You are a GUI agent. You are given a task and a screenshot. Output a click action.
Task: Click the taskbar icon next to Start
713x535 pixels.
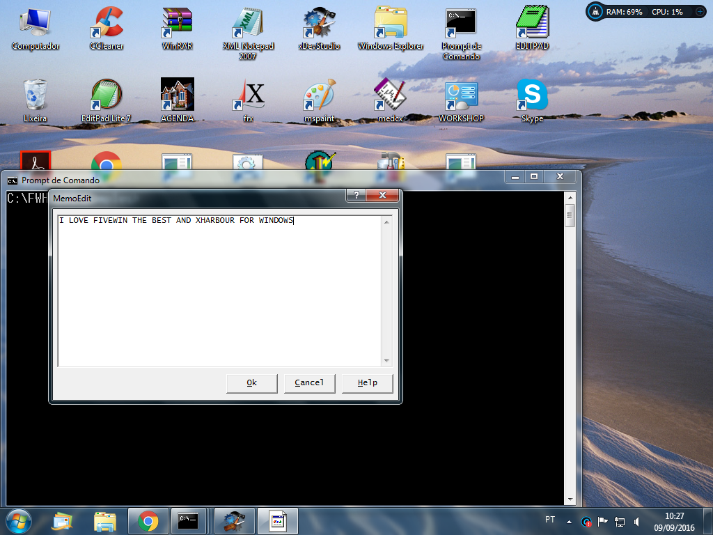click(x=62, y=521)
